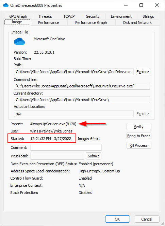Click the OneDrive cloud icon in title bar
This screenshot has width=165, height=226.
pos(5,5)
